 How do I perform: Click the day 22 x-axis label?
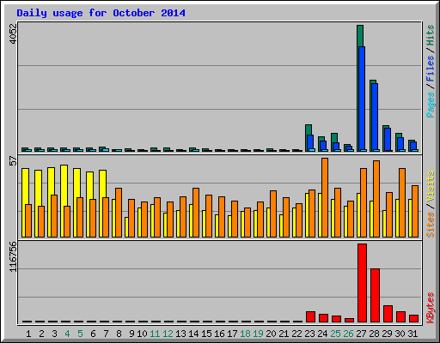(296, 334)
